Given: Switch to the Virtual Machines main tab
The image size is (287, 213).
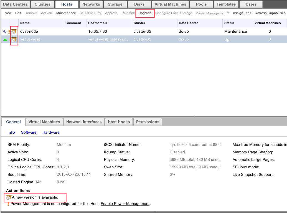Looking at the screenshot, I should 170,4.
